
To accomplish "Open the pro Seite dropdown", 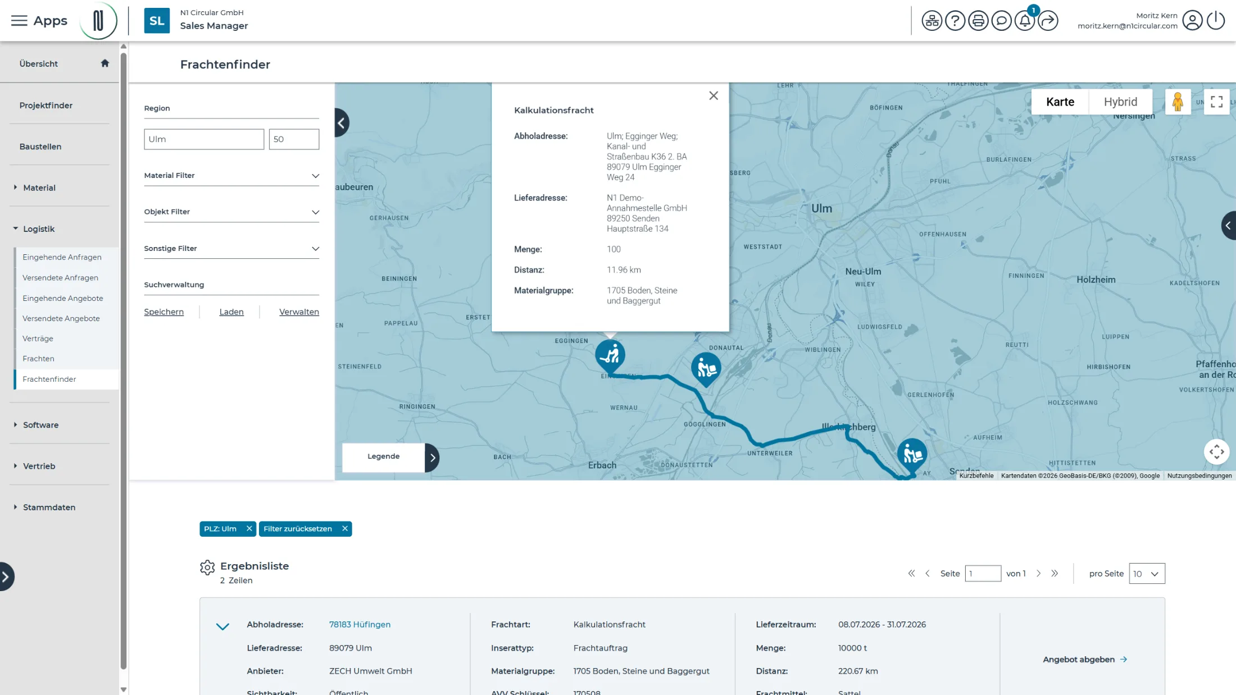I will (x=1147, y=574).
